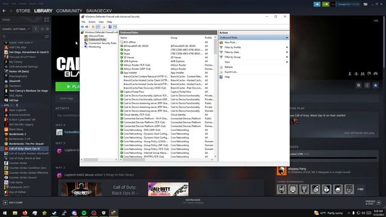This screenshot has height=217, width=386.
Task: Open the SAVAGECXV profile tab in Steam
Action: pyautogui.click(x=99, y=11)
